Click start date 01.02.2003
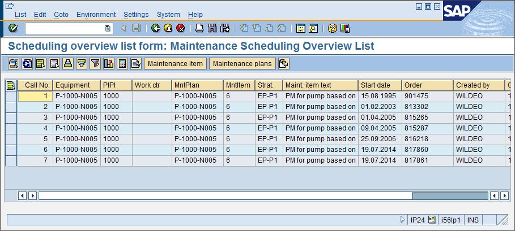The image size is (515, 231). (378, 107)
